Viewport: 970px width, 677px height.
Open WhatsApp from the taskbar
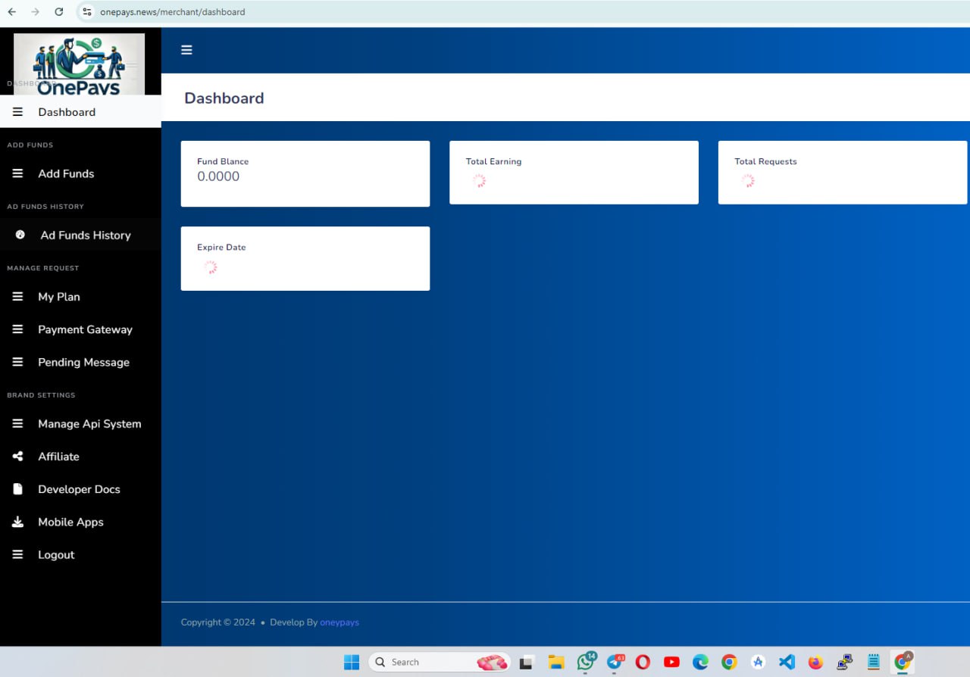(585, 662)
